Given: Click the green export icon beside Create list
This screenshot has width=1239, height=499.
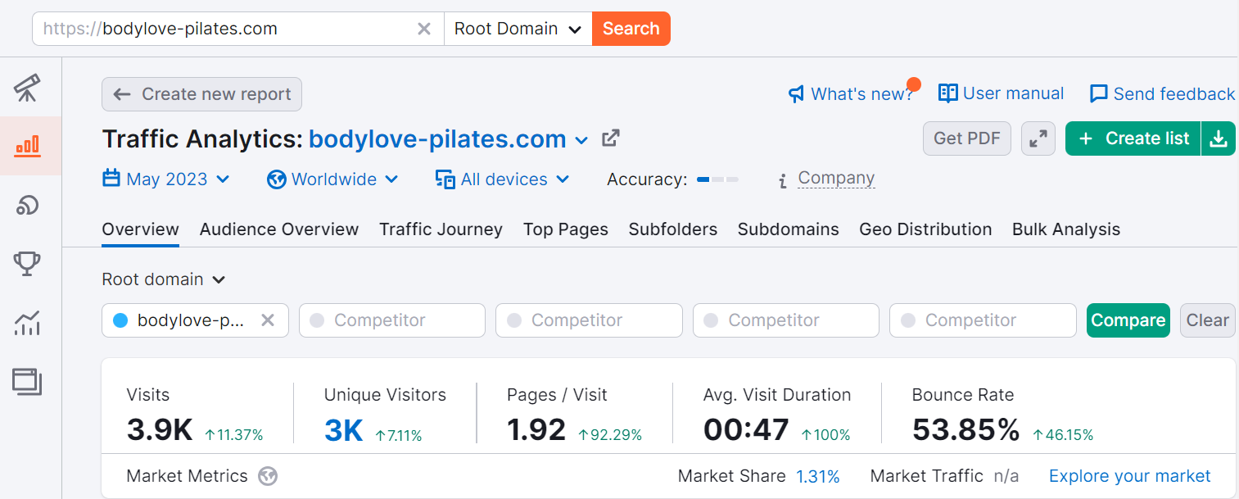Looking at the screenshot, I should click(x=1219, y=138).
